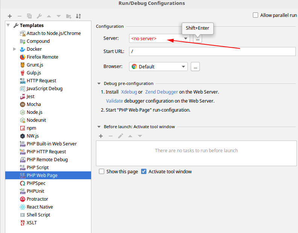
Task: Open the Xdebug install link
Action: coord(129,92)
